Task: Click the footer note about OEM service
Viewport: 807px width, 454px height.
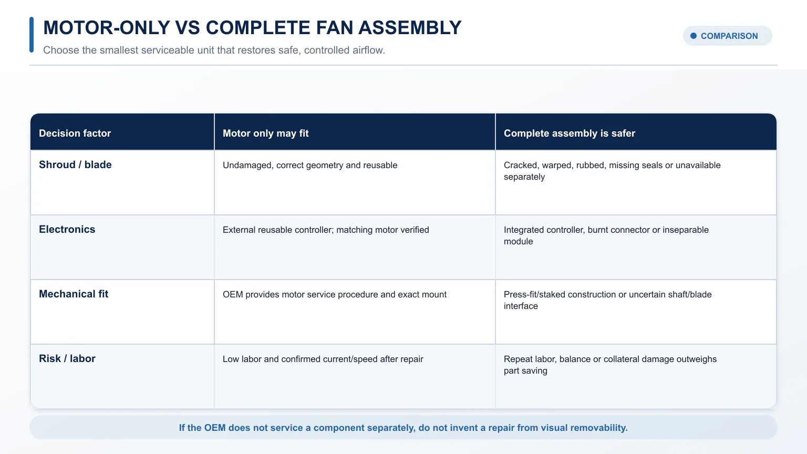Action: (x=403, y=428)
